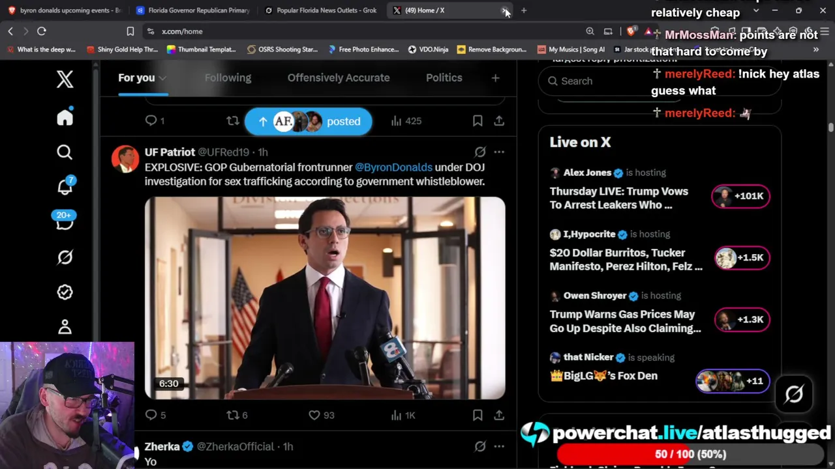The height and width of the screenshot is (469, 835).
Task: Click the +1.5K listeners badge
Action: click(x=742, y=258)
